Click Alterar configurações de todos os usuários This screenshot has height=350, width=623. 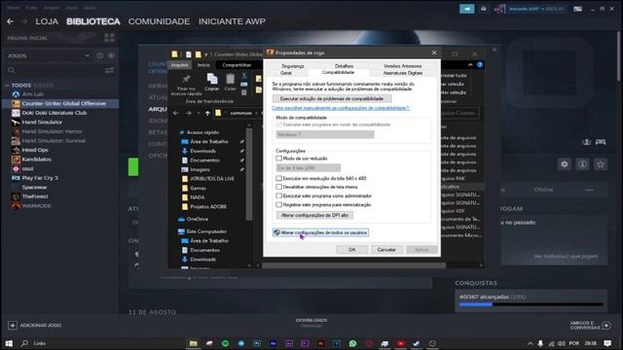point(320,232)
